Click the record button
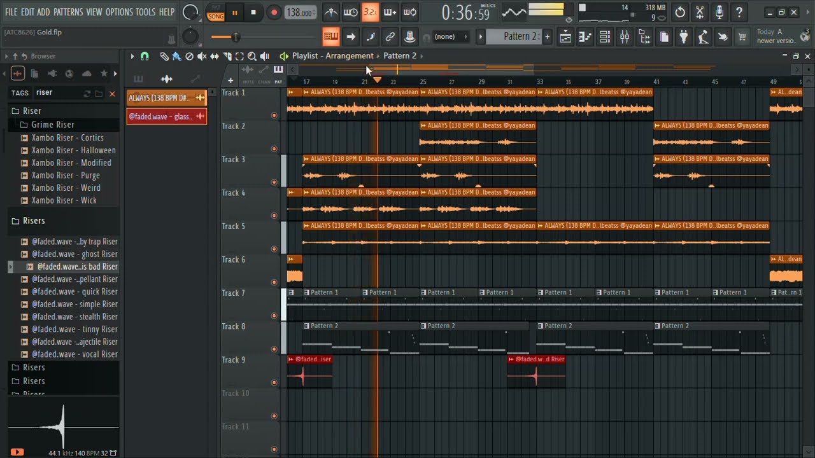 click(x=274, y=12)
